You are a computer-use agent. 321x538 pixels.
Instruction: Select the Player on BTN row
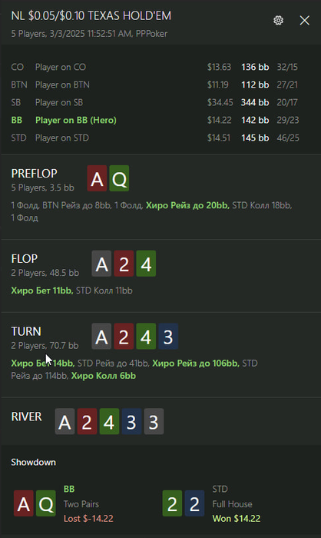(155, 85)
